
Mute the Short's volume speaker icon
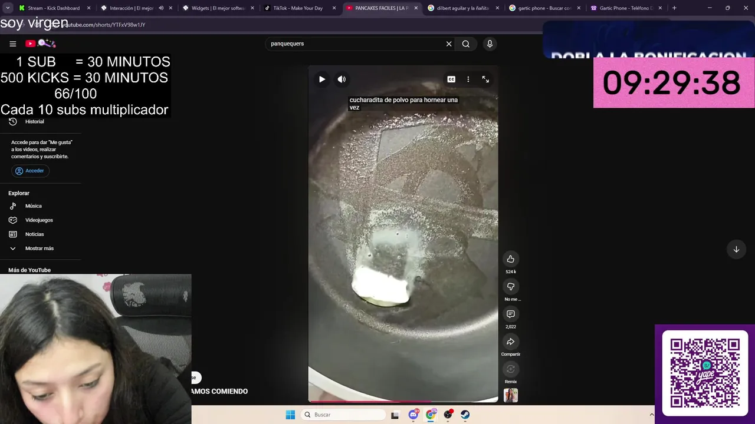click(342, 79)
